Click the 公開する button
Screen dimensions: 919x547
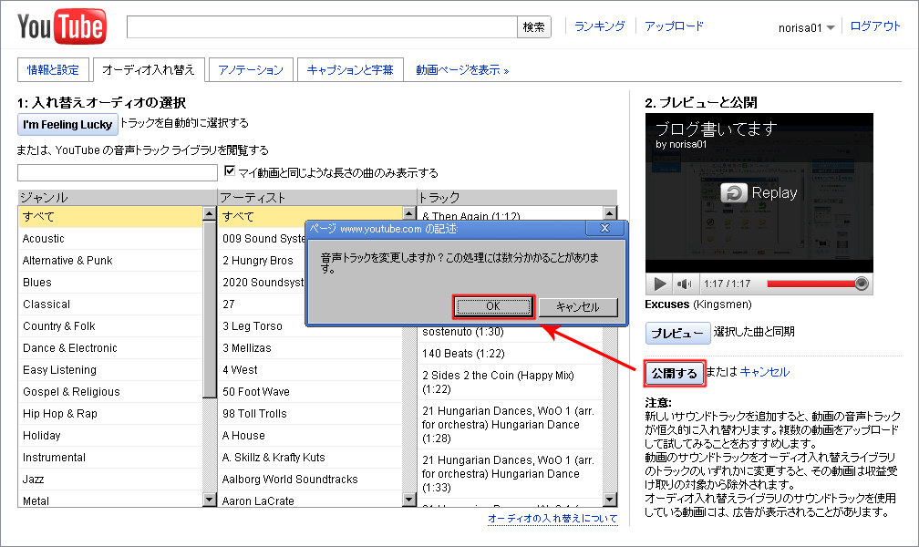click(674, 374)
